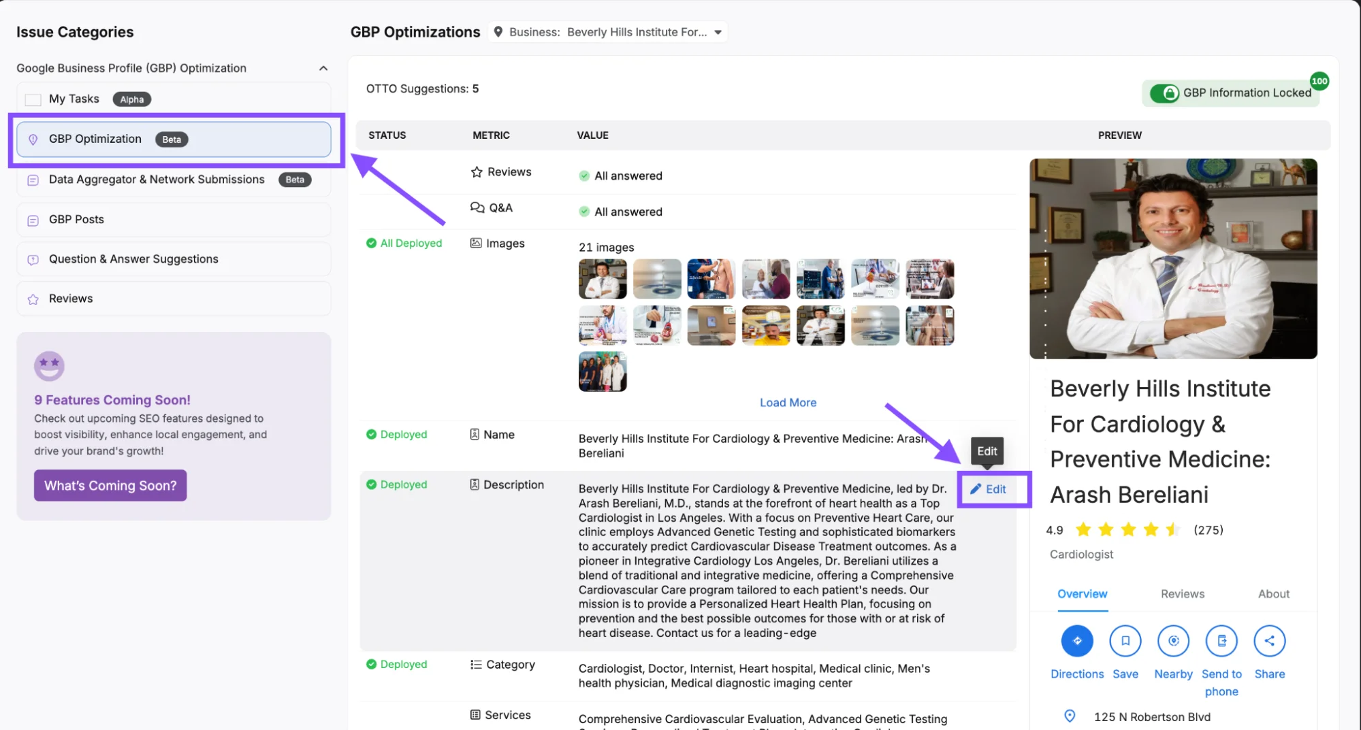Click the Send to phone icon
Viewport: 1361px width, 730px height.
tap(1221, 640)
